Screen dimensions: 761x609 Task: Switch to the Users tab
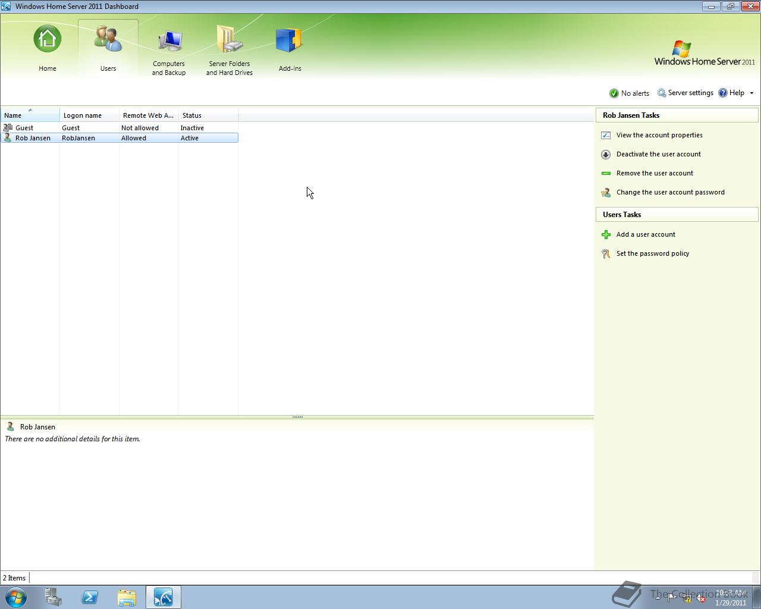(108, 49)
